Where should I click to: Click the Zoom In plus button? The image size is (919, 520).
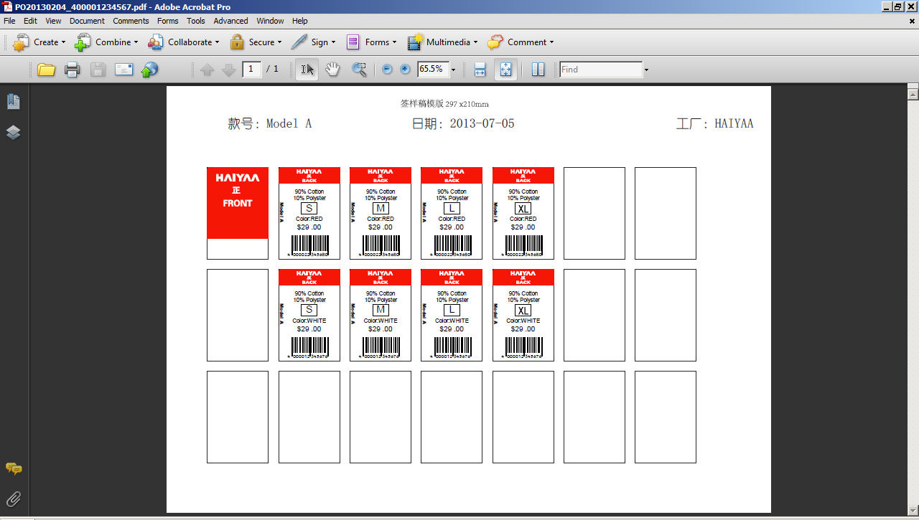tap(405, 70)
